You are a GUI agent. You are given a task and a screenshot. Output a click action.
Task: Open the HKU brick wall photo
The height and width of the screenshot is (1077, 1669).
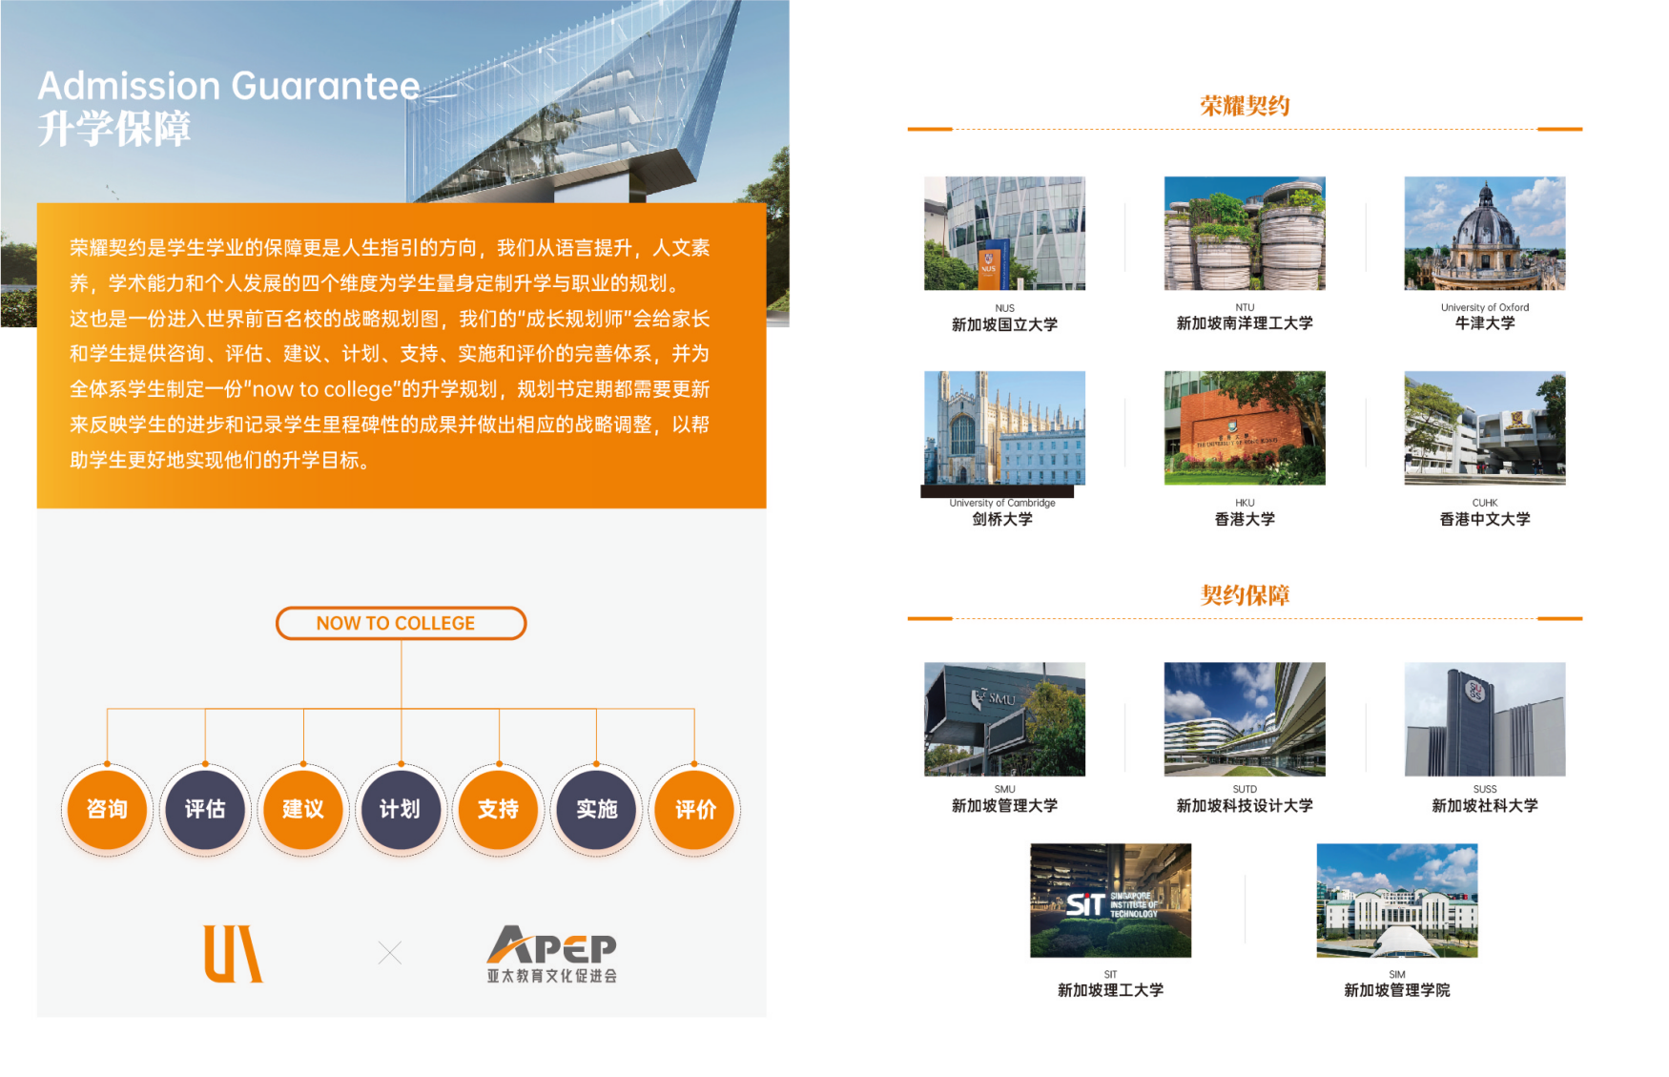[1245, 427]
